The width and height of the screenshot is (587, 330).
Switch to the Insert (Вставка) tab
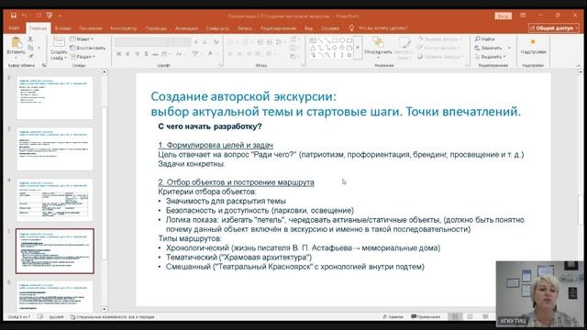pos(63,28)
